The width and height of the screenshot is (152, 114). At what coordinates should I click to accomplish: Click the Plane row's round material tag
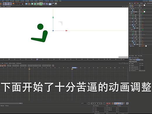point(146,46)
